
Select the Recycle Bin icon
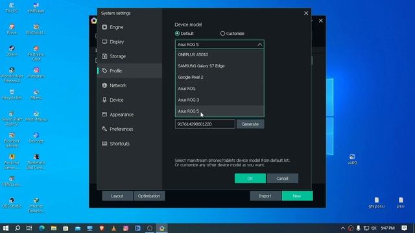coord(12,94)
